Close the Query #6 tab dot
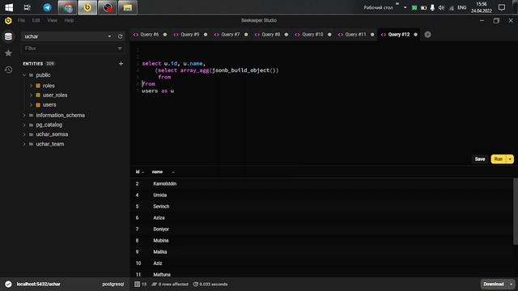 (165, 34)
